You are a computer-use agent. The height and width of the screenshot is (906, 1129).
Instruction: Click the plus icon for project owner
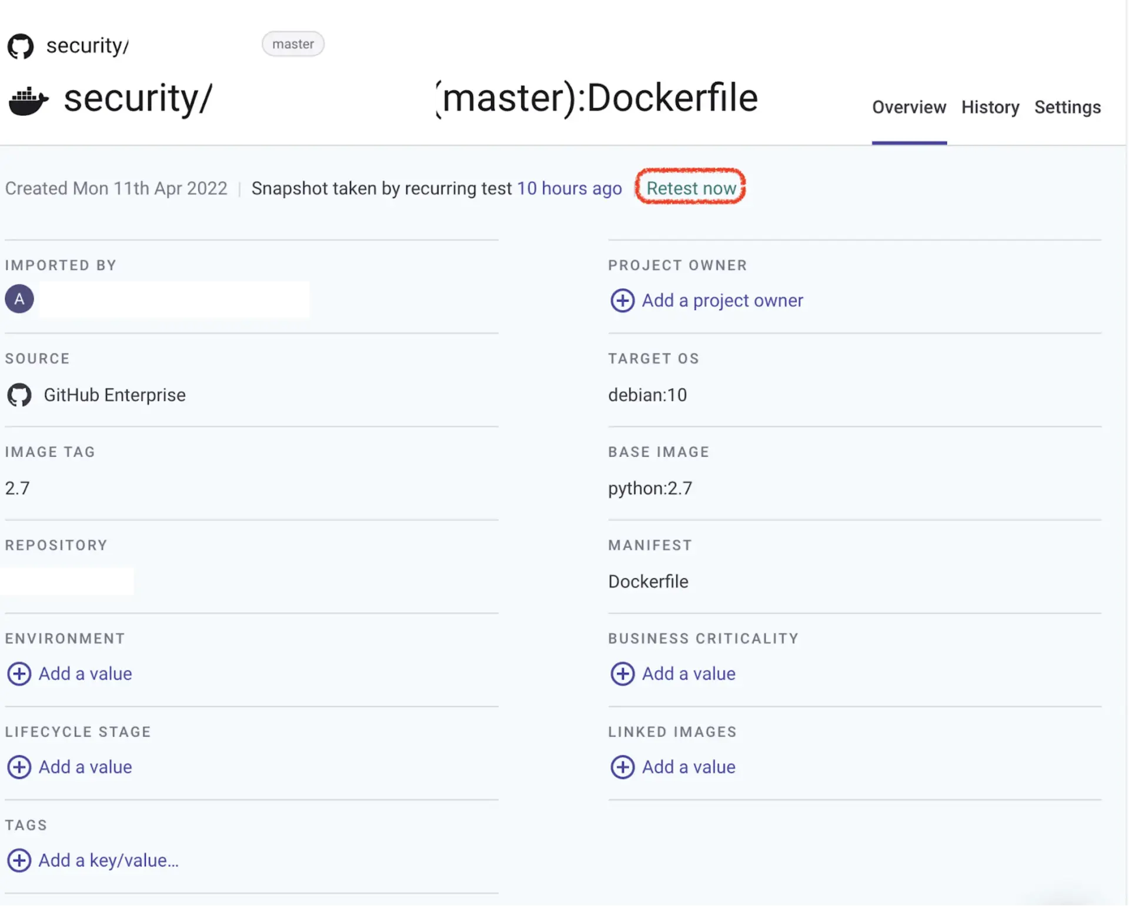point(622,300)
